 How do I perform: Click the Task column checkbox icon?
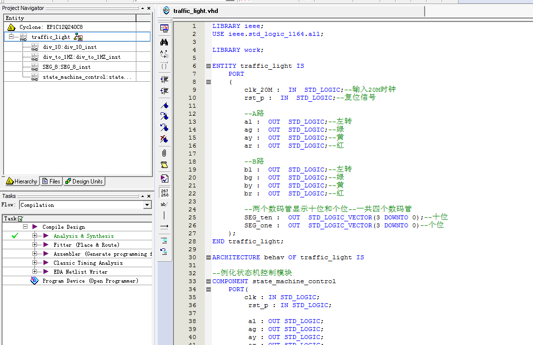coord(20,218)
